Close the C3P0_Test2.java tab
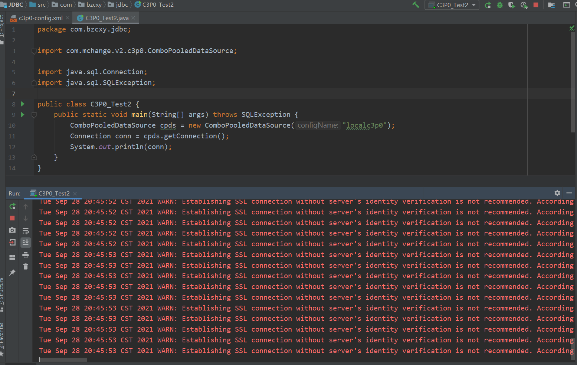The width and height of the screenshot is (577, 365). [x=133, y=18]
